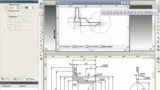Click the PE mode icon
The height and width of the screenshot is (90, 160).
coord(41,4)
